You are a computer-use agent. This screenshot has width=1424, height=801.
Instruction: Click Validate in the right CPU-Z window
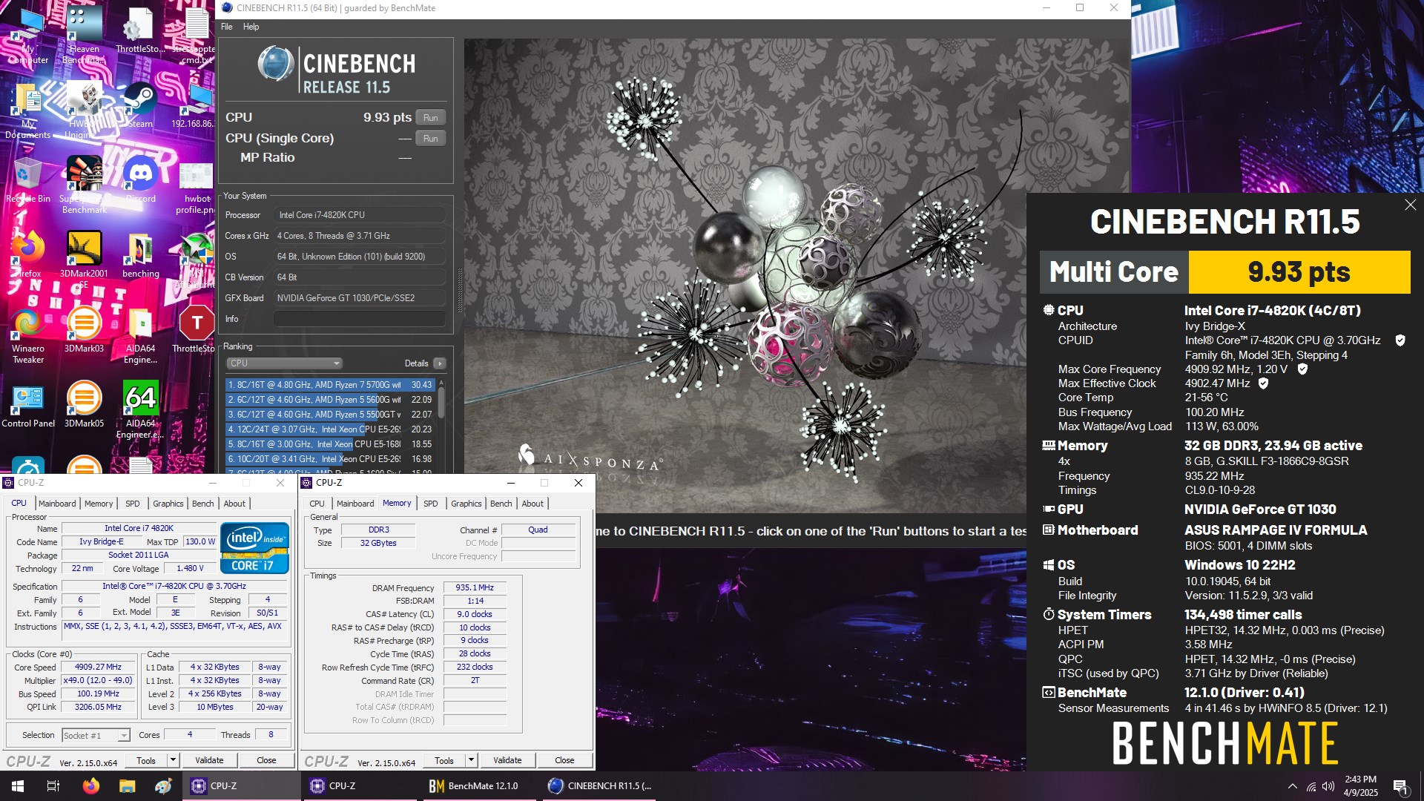[507, 760]
